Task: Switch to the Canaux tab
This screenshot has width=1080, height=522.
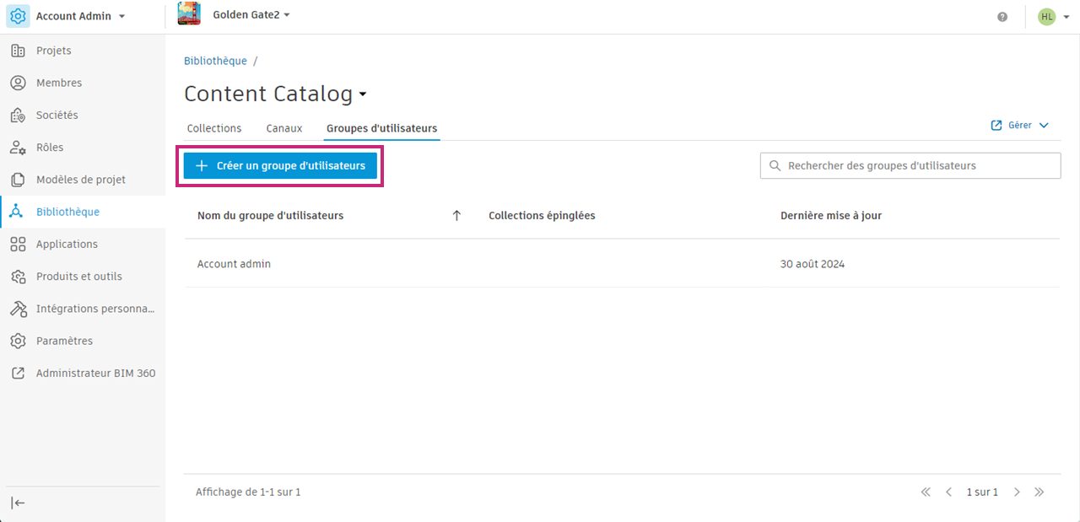Action: pos(284,128)
